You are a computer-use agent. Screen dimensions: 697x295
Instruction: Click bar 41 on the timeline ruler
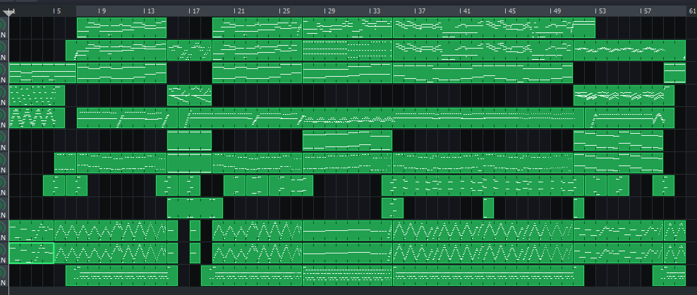click(x=464, y=11)
